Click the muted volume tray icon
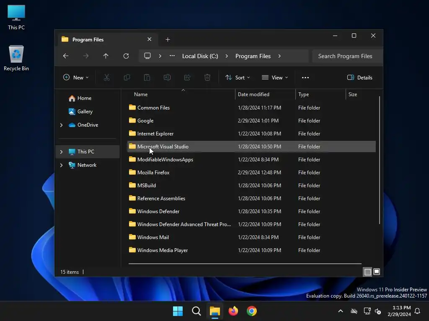The height and width of the screenshot is (321, 429). (x=378, y=311)
